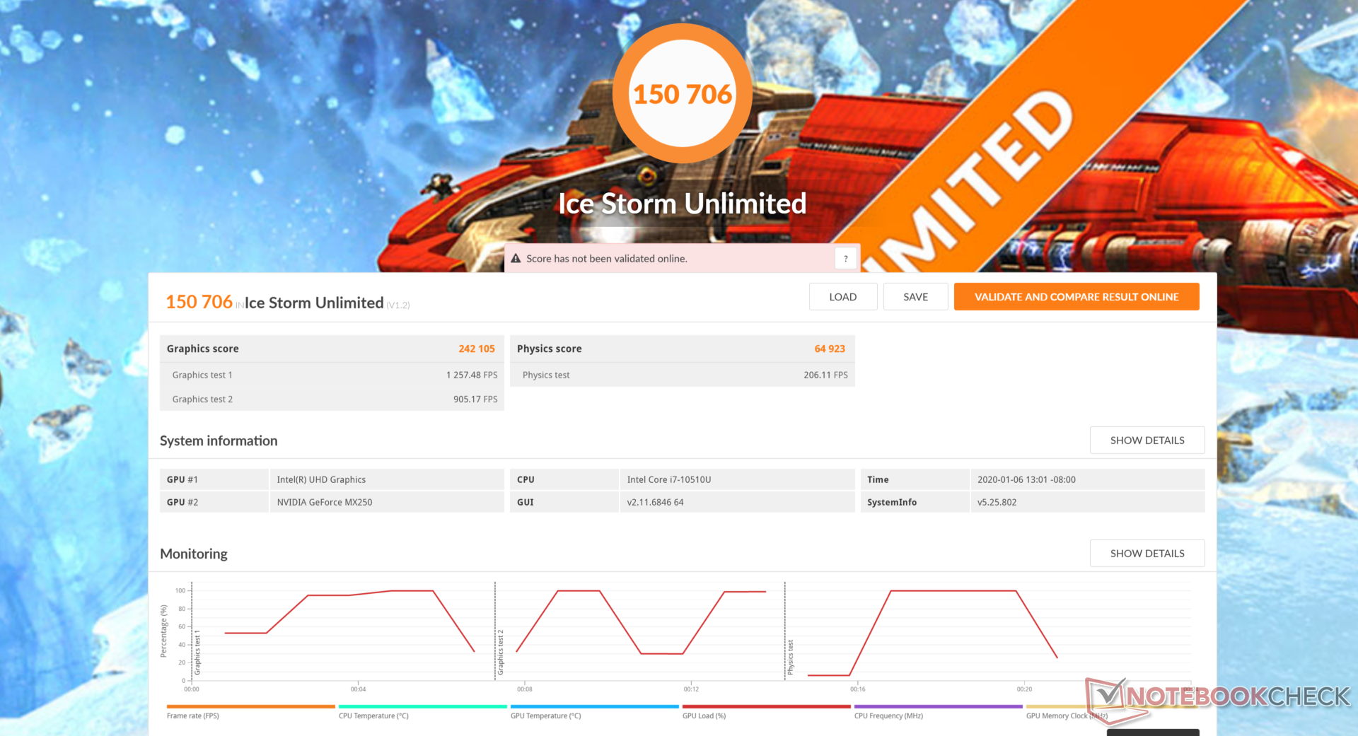Click the Time value 2020-01-06 13:01
The image size is (1358, 736).
(x=1026, y=479)
